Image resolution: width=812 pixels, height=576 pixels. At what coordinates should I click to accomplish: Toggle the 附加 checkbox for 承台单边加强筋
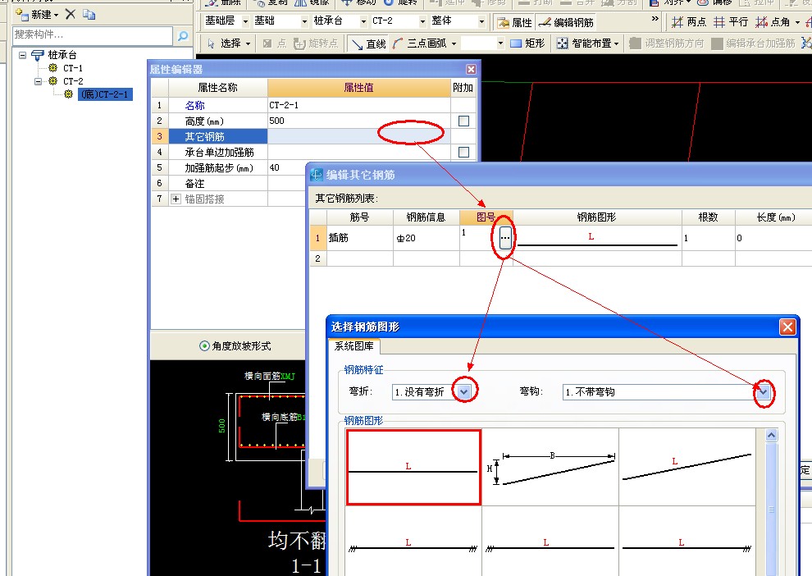point(463,152)
